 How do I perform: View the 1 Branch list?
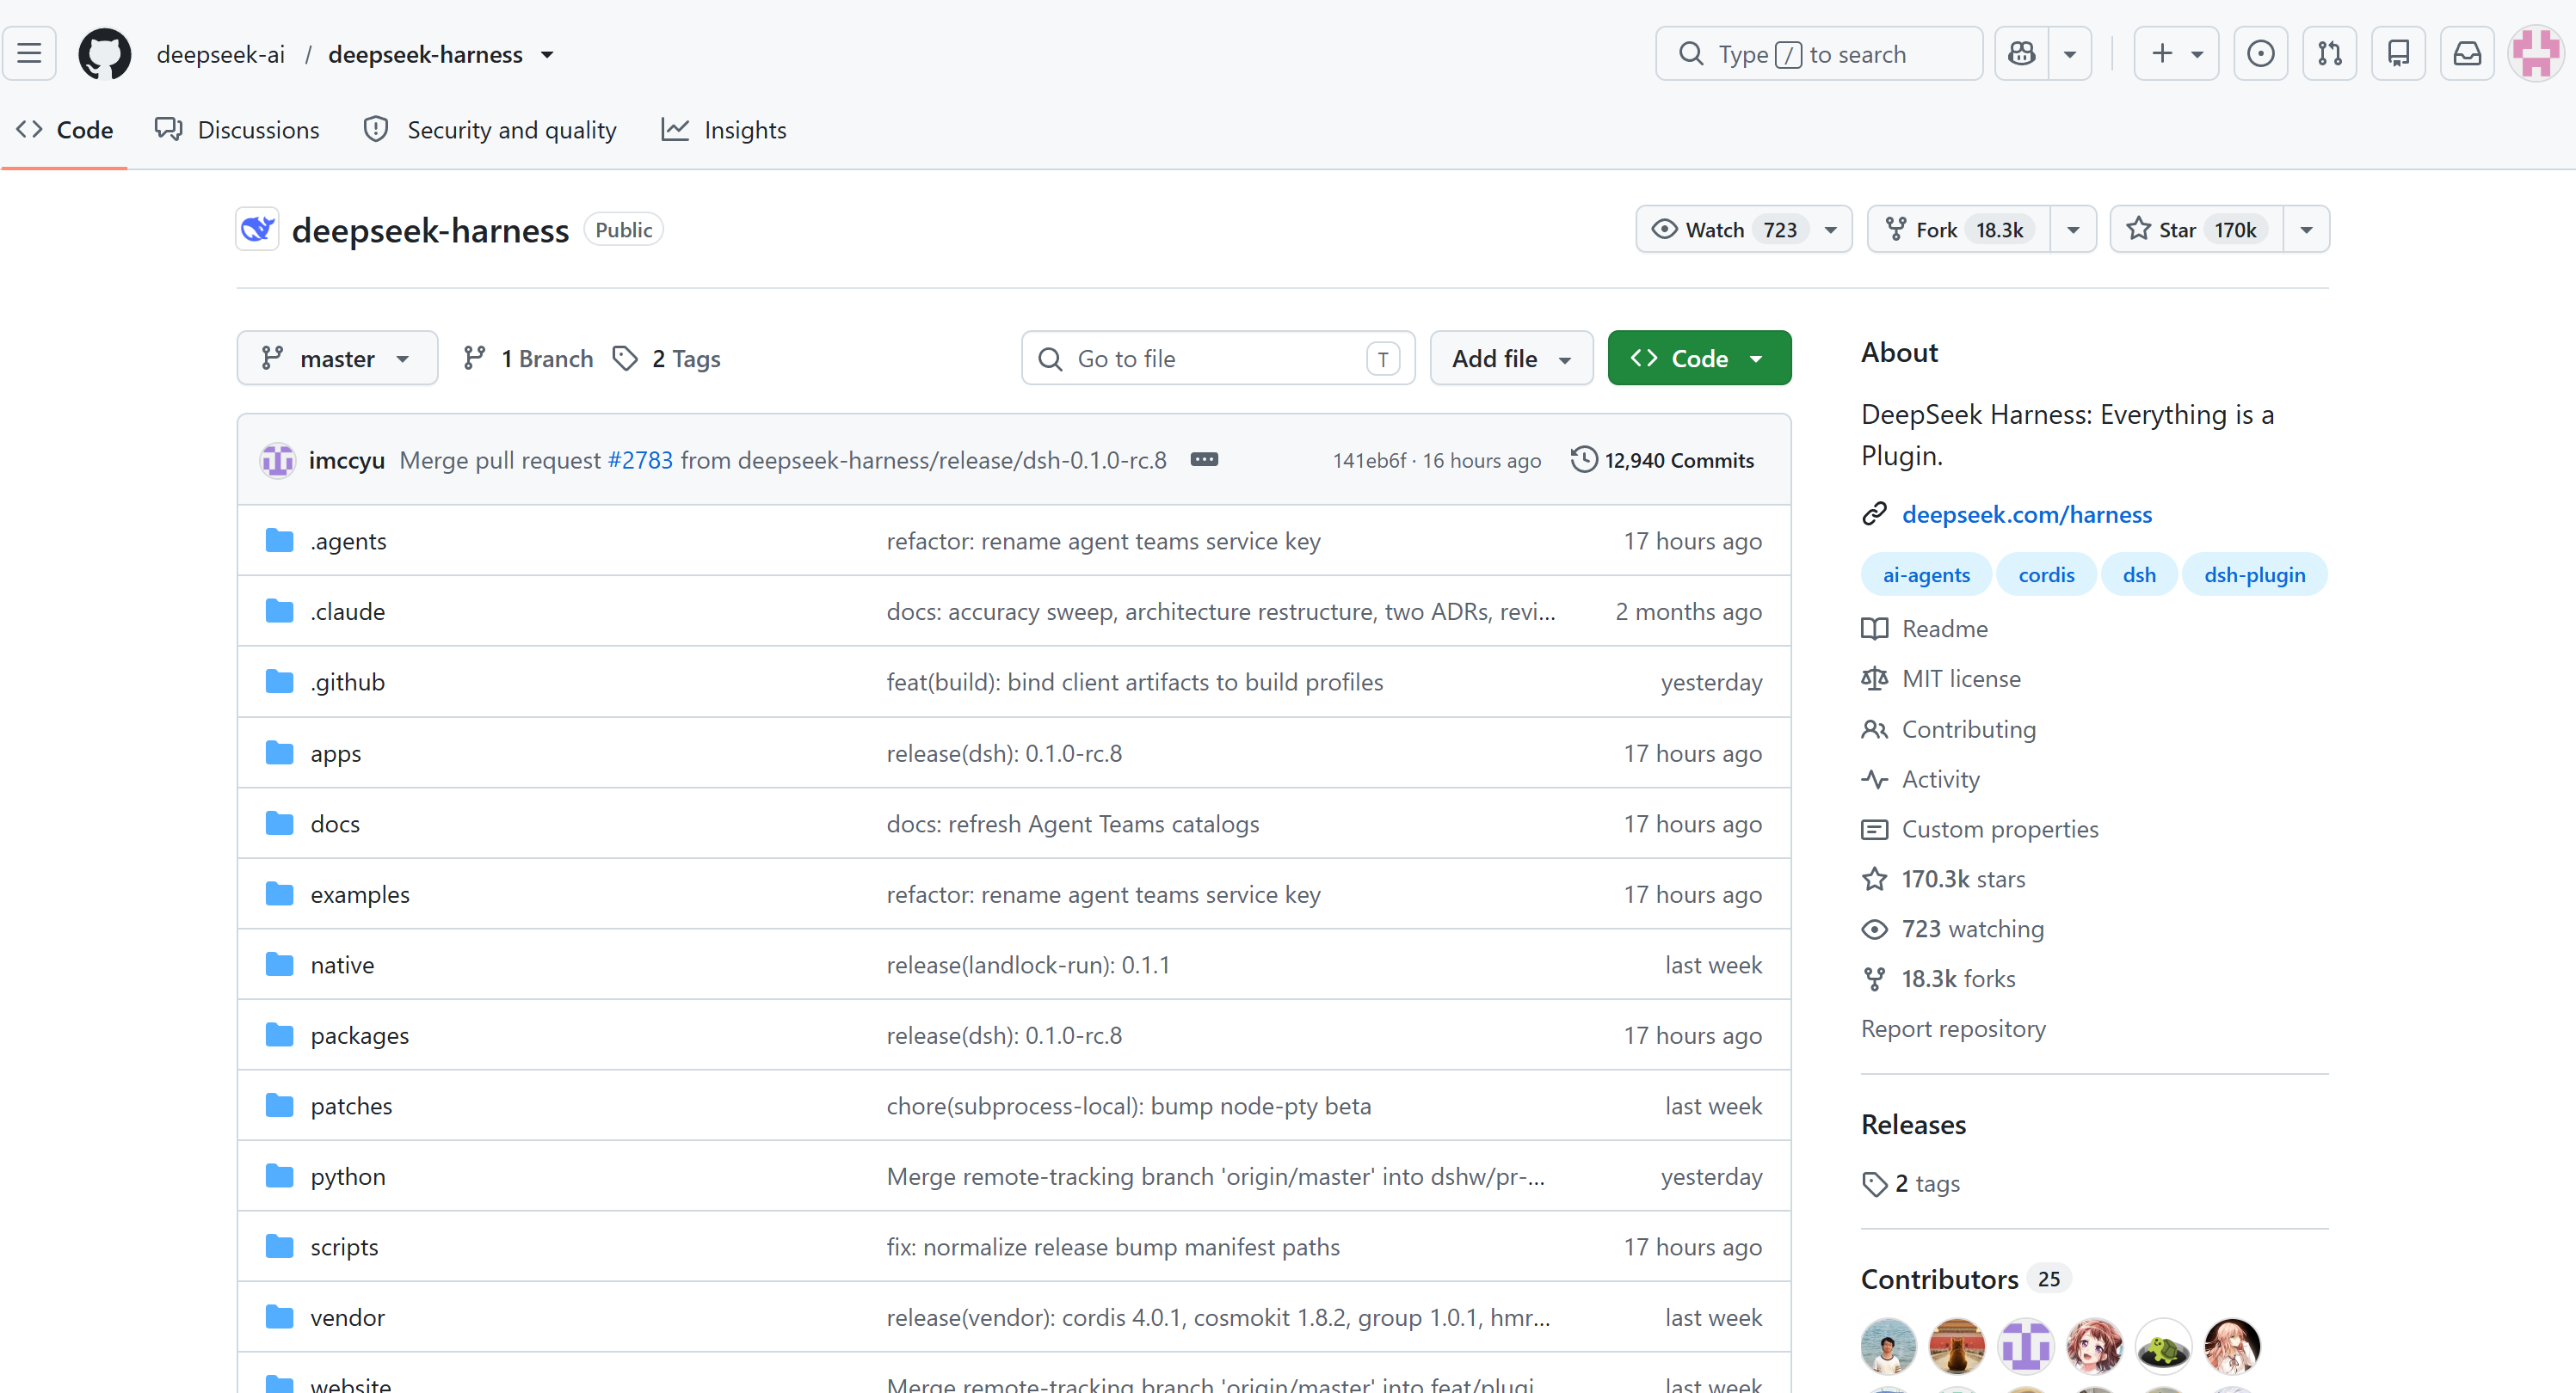527,358
